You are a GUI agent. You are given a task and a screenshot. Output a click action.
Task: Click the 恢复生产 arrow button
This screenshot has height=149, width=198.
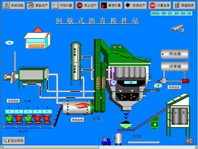coord(136,5)
